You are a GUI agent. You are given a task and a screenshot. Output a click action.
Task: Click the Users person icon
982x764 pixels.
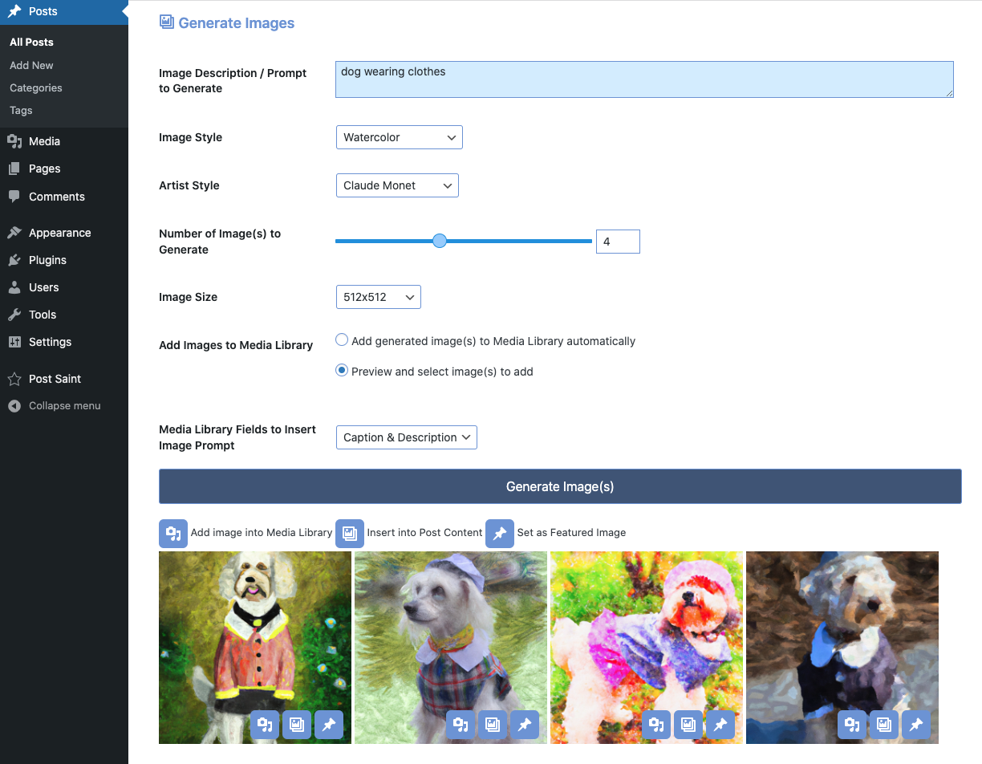(14, 287)
